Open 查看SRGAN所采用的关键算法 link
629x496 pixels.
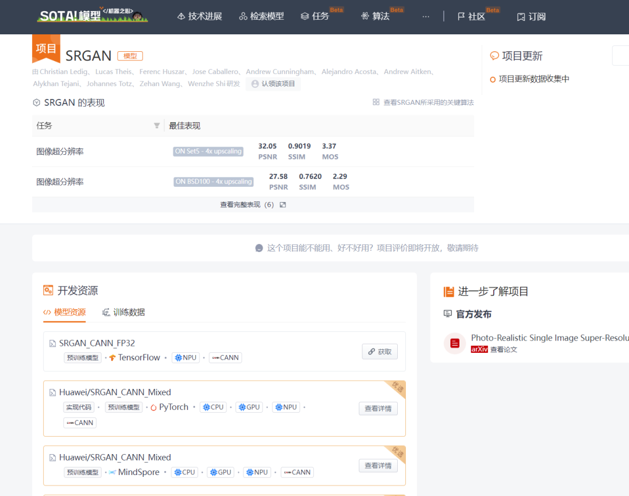[x=429, y=102]
